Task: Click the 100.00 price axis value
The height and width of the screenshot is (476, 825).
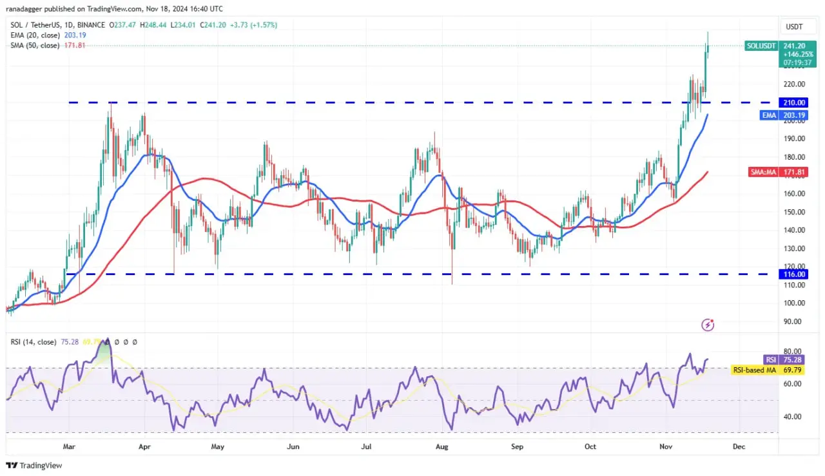Action: 793,303
